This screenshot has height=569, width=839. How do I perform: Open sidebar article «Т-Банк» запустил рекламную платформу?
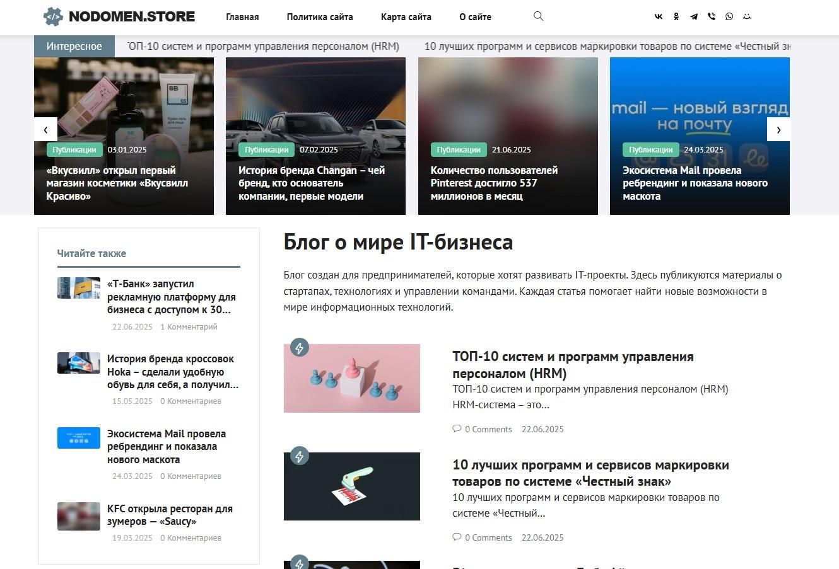coord(172,297)
